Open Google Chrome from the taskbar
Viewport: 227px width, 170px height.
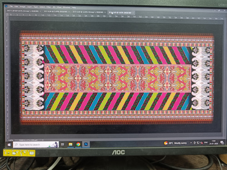[x=78, y=144]
